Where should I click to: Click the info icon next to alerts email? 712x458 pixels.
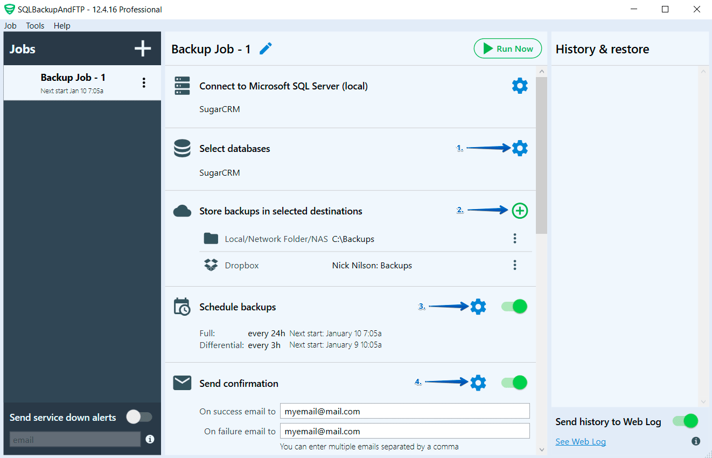tap(150, 439)
